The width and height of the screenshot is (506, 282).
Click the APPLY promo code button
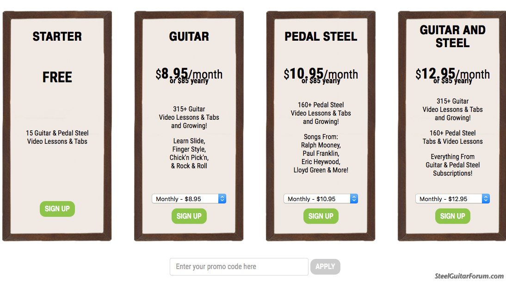tap(325, 266)
